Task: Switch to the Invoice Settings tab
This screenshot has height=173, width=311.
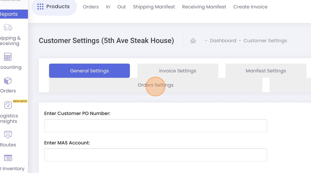Action: (x=177, y=71)
